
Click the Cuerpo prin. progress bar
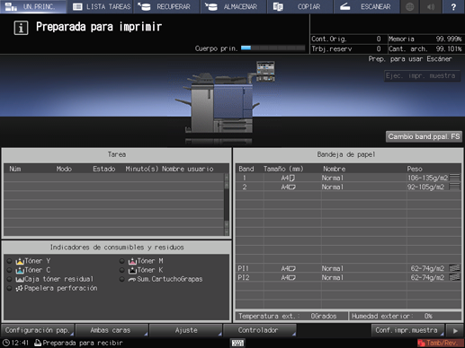click(273, 48)
